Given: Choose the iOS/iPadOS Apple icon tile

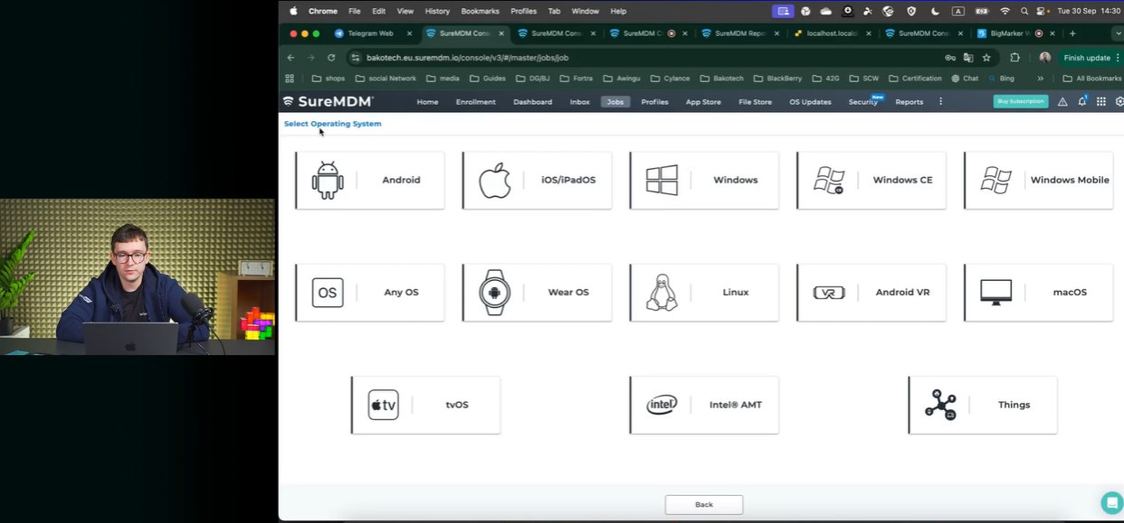Looking at the screenshot, I should click(x=537, y=181).
